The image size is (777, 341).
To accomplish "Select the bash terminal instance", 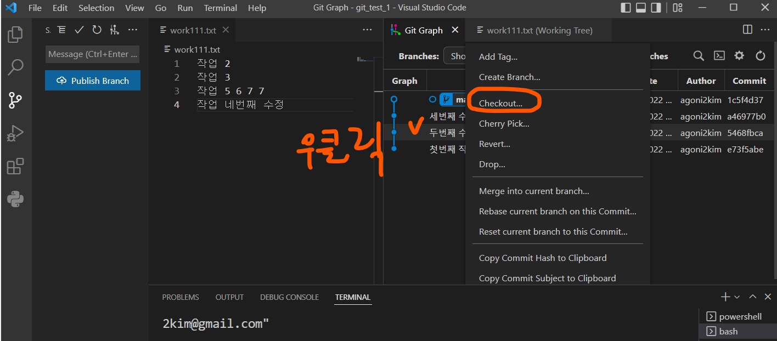I will coord(737,331).
